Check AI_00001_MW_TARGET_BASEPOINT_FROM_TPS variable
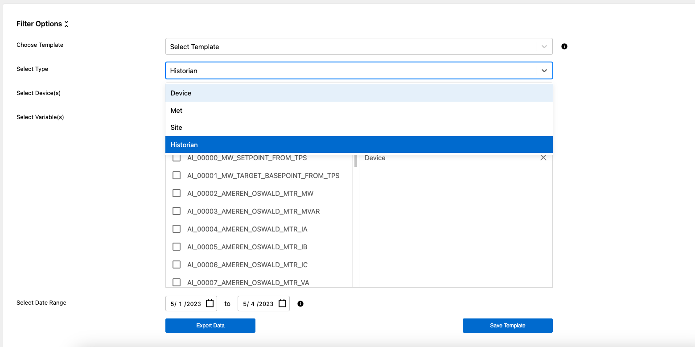The height and width of the screenshot is (347, 695). click(177, 175)
